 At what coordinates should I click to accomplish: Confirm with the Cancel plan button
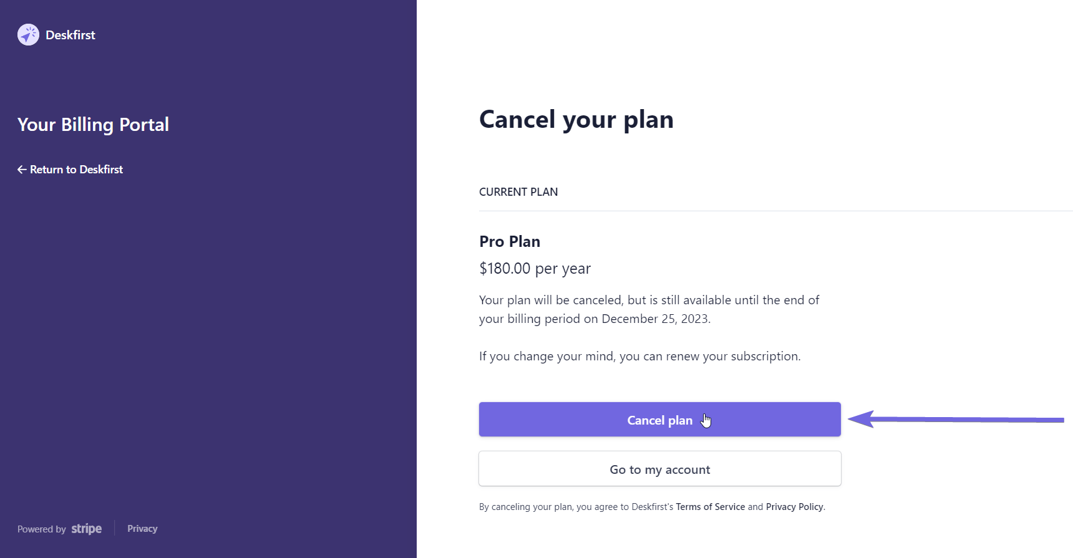click(660, 420)
